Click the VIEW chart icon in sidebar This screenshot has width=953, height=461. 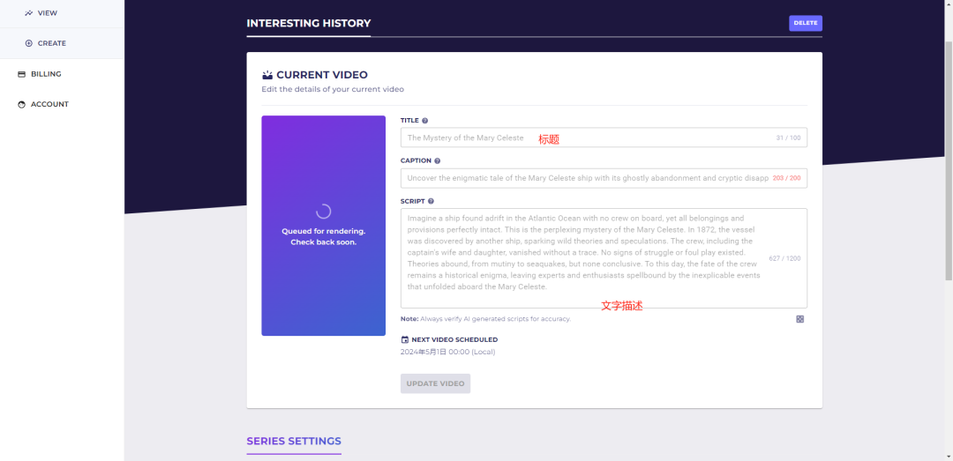coord(28,13)
